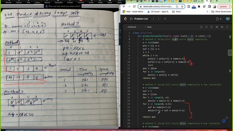Reload the LeetCode page
This screenshot has width=233, height=131.
click(x=134, y=7)
